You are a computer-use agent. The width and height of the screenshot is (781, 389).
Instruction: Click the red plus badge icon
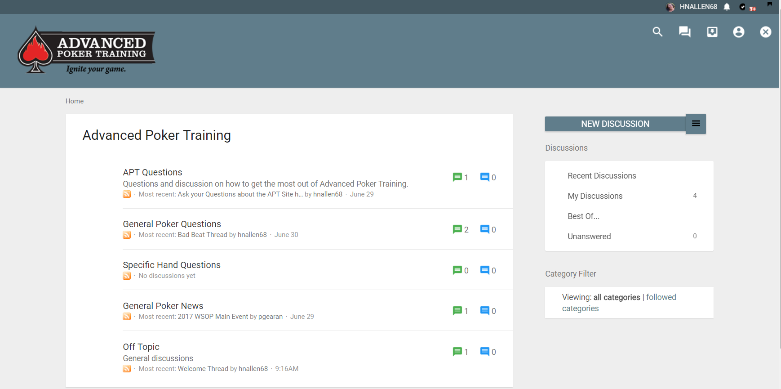[753, 9]
